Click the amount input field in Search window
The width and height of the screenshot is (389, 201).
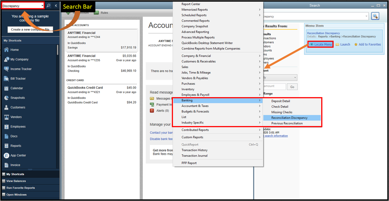coord(274,87)
